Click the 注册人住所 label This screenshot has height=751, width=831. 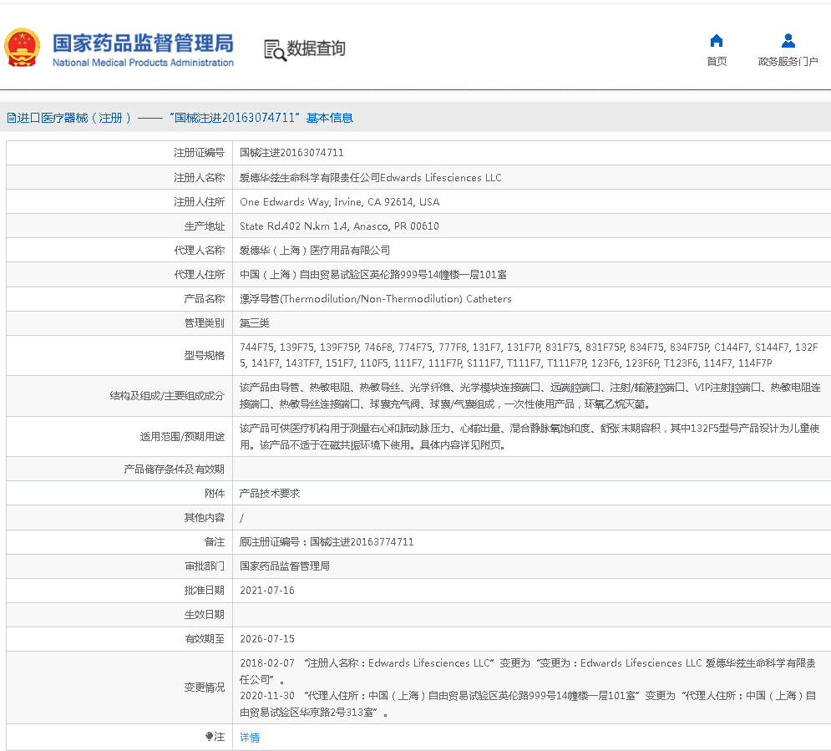200,202
